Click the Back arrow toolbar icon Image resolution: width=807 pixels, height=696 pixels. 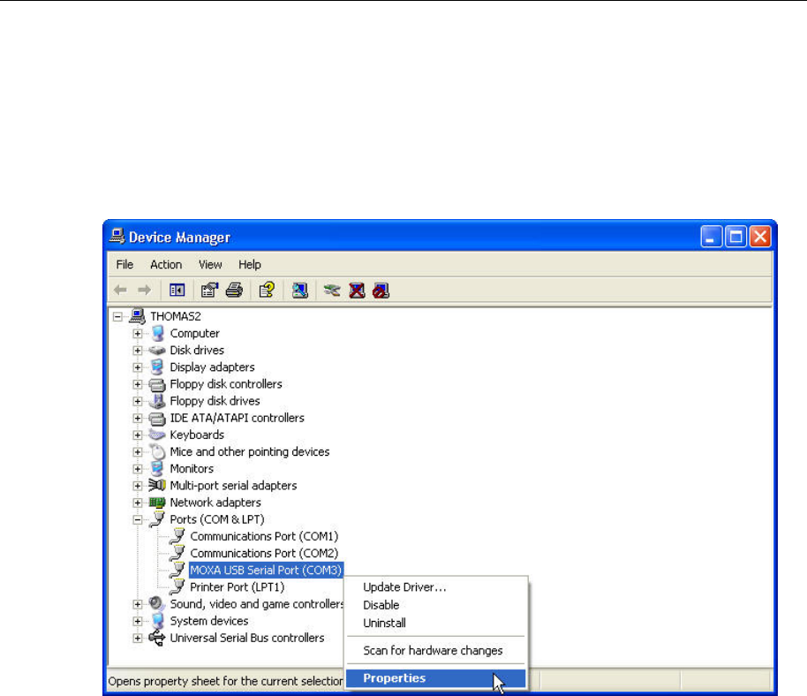tap(120, 291)
